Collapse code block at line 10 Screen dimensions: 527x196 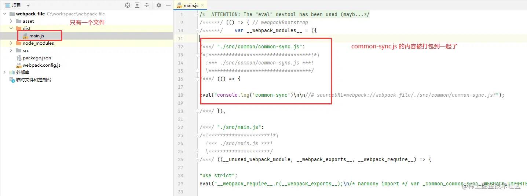198,31
